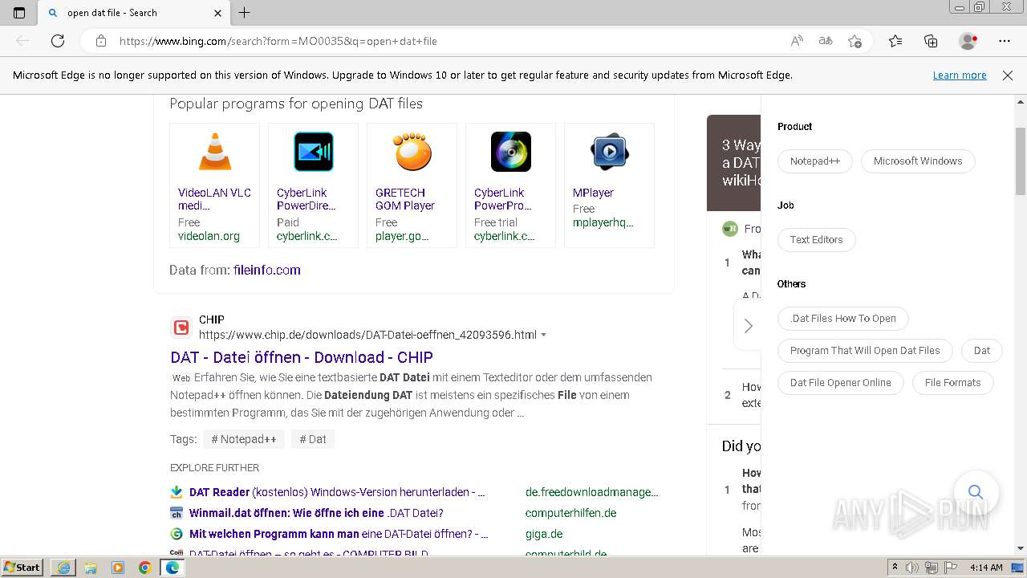
Task: Open Chrome from the taskbar
Action: coord(145,568)
